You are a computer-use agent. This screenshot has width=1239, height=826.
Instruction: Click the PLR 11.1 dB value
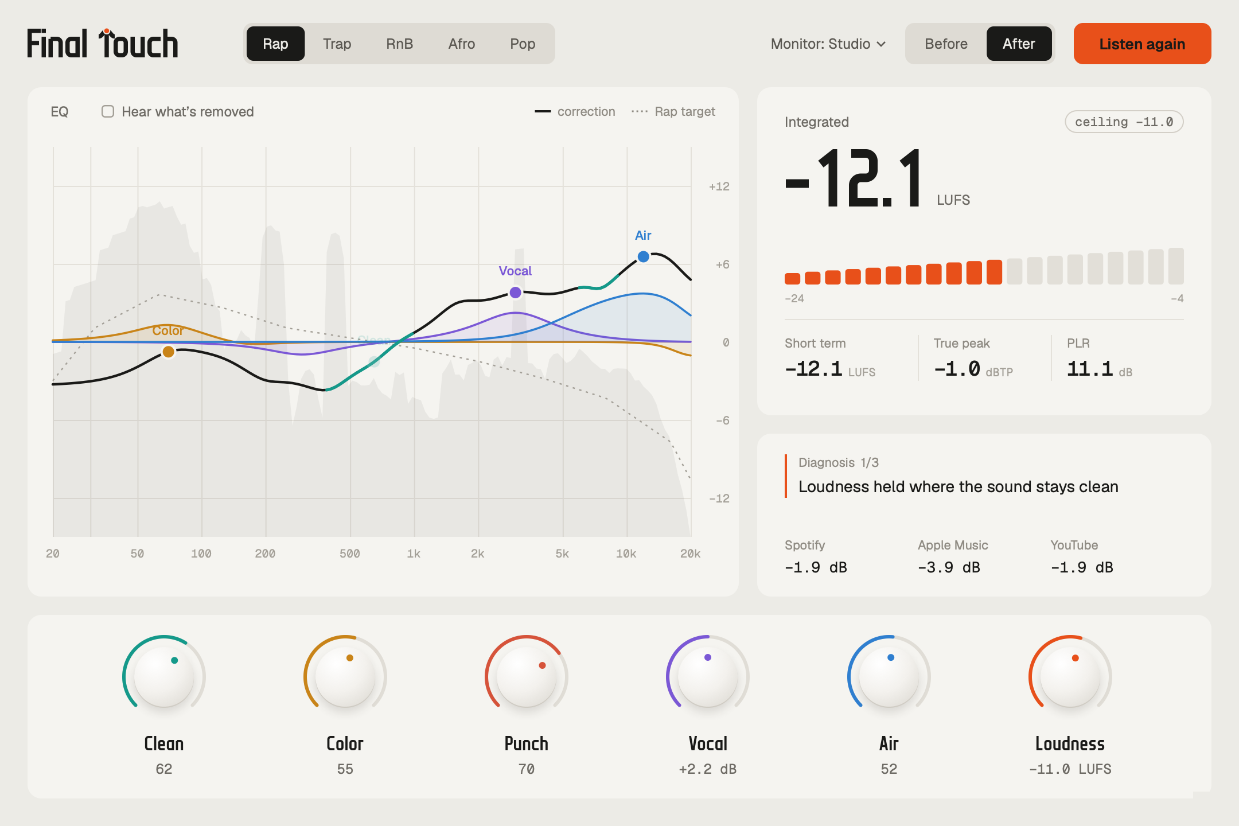pyautogui.click(x=1099, y=369)
